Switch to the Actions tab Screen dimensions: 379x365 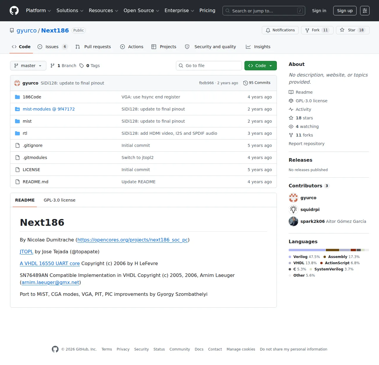pos(132,47)
